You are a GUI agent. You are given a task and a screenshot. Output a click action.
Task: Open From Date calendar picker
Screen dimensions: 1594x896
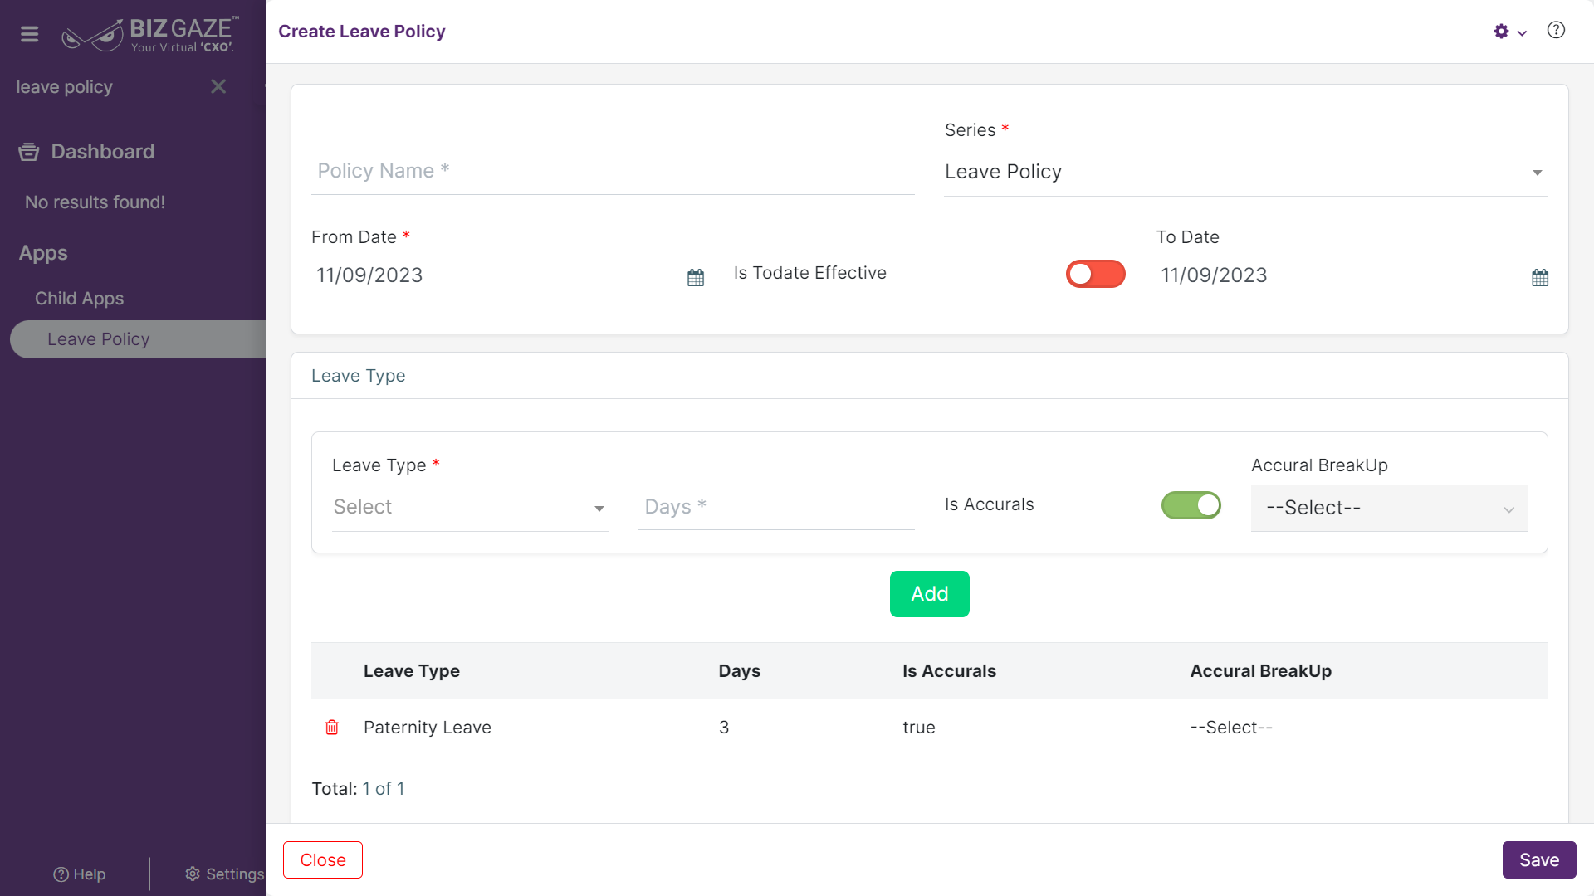pyautogui.click(x=696, y=277)
